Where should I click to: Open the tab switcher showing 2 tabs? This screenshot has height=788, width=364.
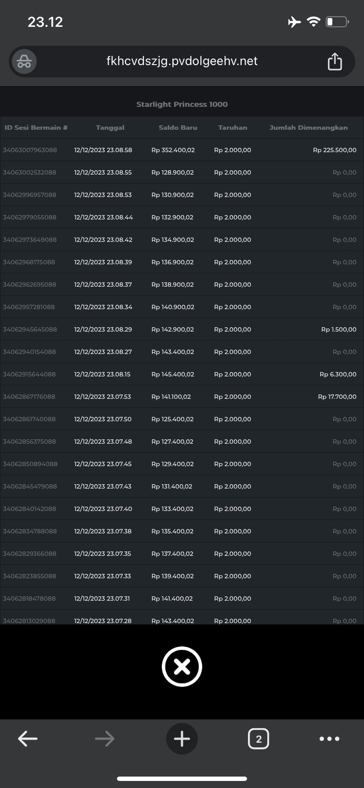coord(258,739)
